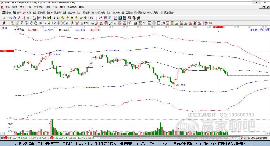Open the P四方形 tool
The image size is (270, 146).
[39, 13]
